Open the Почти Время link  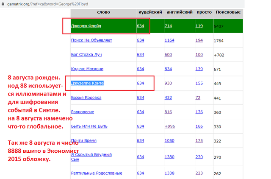tap(84, 140)
